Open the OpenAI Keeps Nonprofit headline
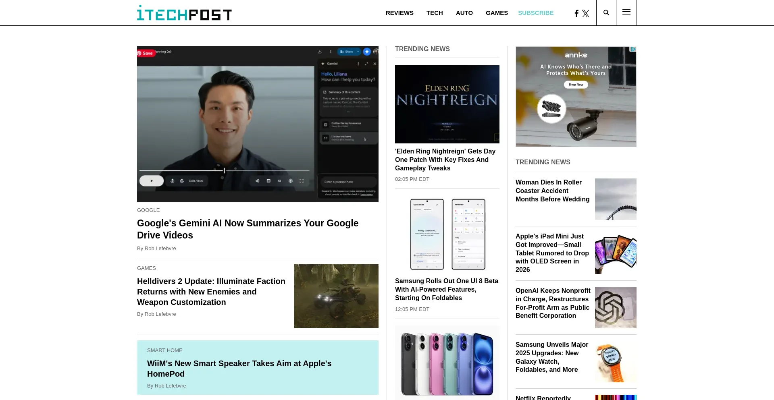This screenshot has width=774, height=400. (553, 303)
